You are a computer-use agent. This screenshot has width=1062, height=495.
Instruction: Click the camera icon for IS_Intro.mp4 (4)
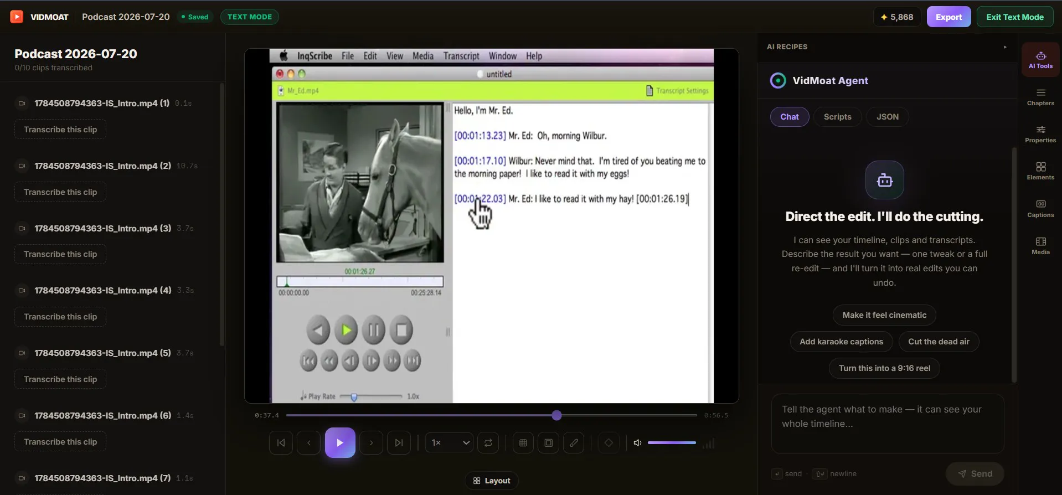click(x=22, y=290)
